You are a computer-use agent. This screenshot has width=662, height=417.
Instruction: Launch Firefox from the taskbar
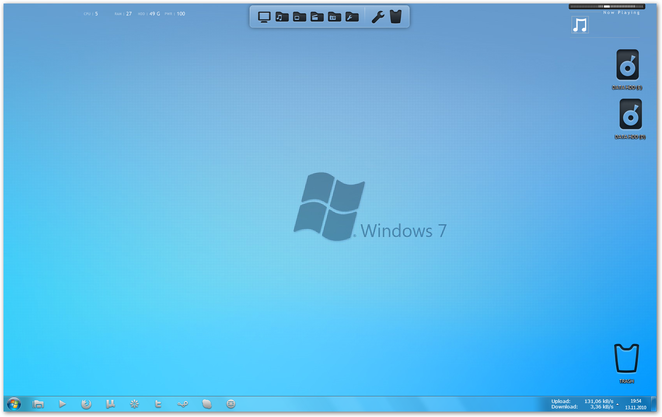[x=86, y=404]
